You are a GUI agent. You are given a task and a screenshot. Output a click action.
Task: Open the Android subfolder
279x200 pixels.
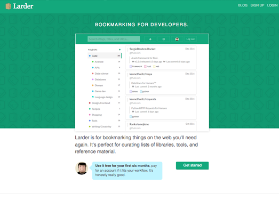click(99, 62)
